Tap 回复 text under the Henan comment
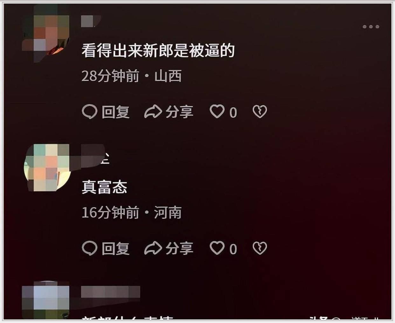This screenshot has width=395, height=323. point(116,248)
